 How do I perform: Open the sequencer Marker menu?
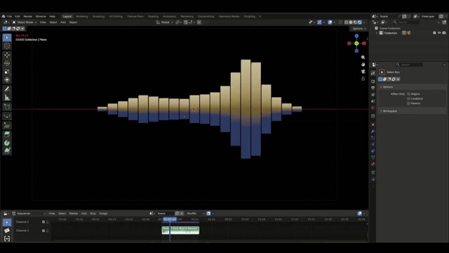click(x=74, y=214)
